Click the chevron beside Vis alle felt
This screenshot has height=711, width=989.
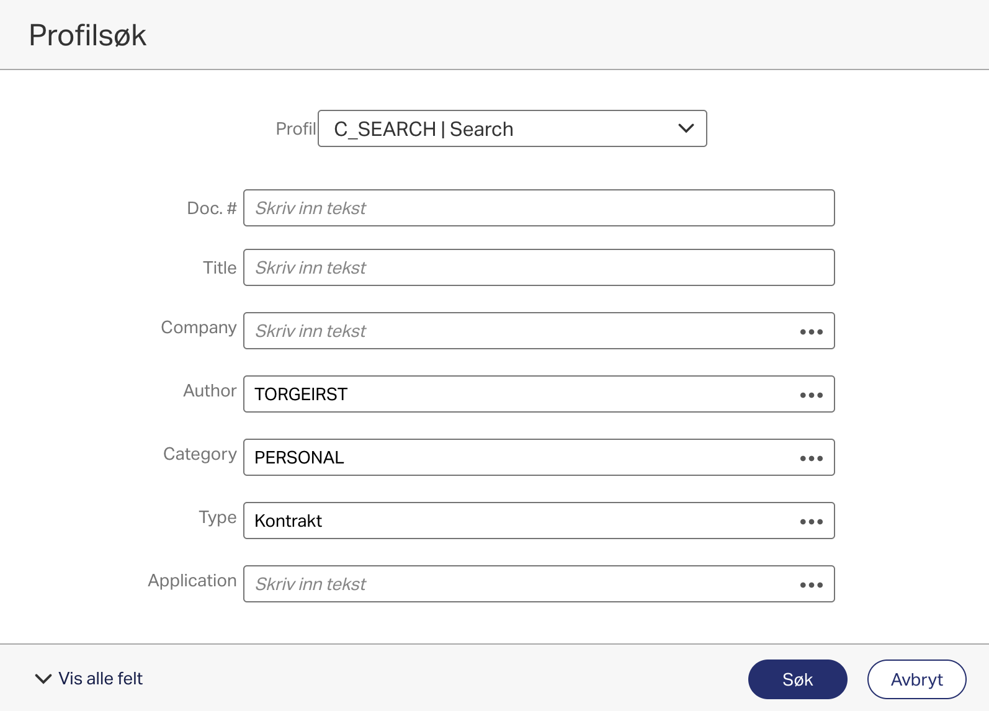[x=43, y=679]
